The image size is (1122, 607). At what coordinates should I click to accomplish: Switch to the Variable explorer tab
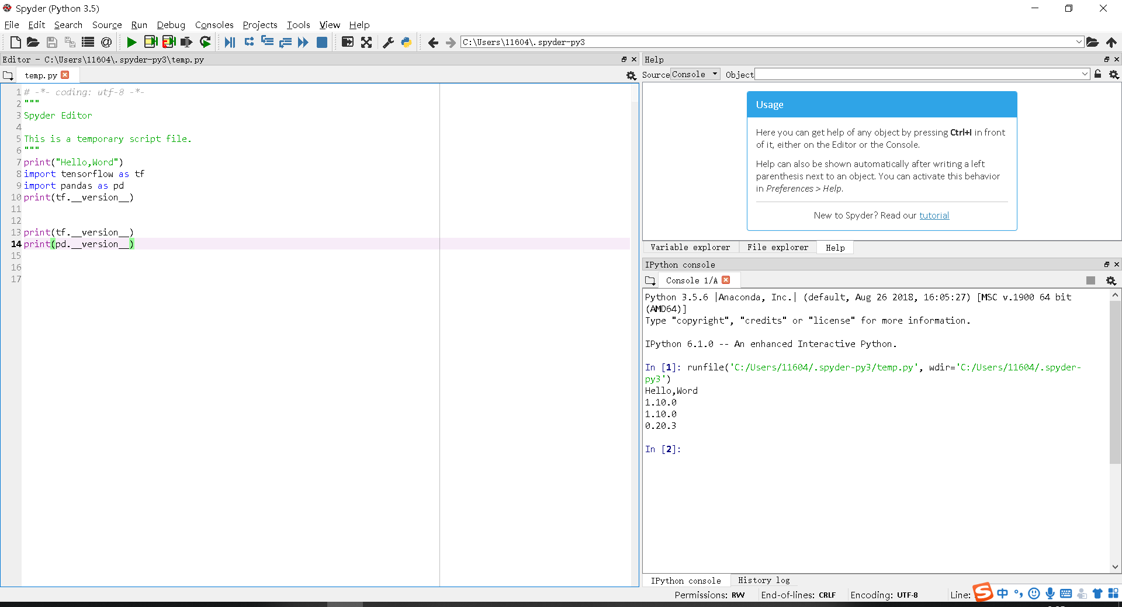click(x=690, y=248)
